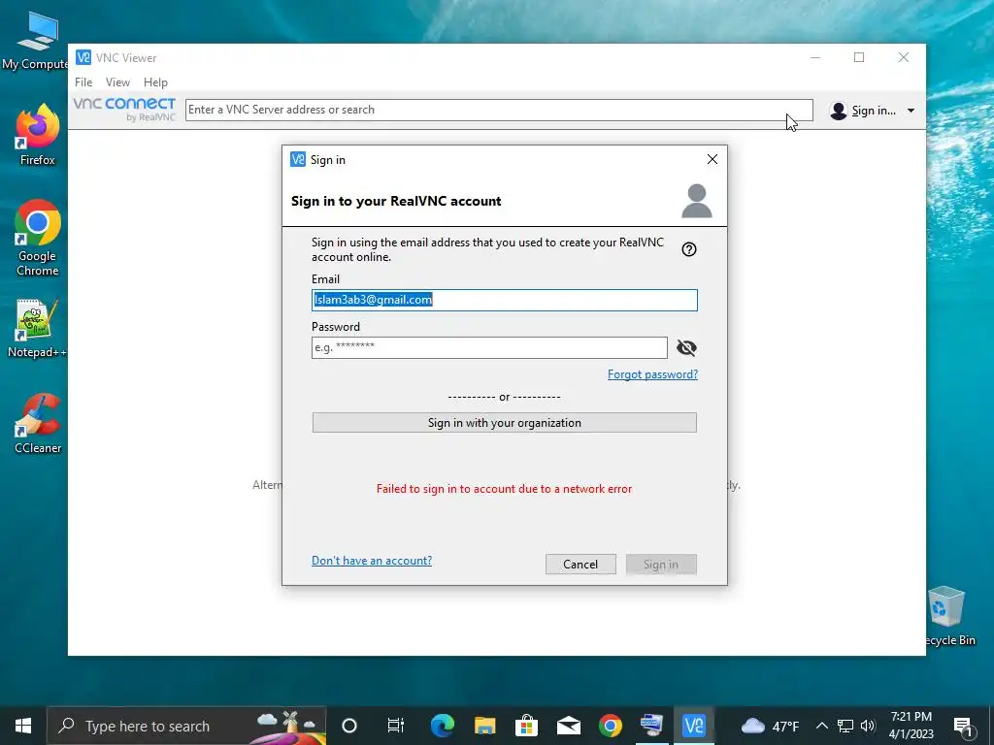Click the user avatar icon in Sign in dialog
The image size is (994, 745).
pyautogui.click(x=697, y=202)
